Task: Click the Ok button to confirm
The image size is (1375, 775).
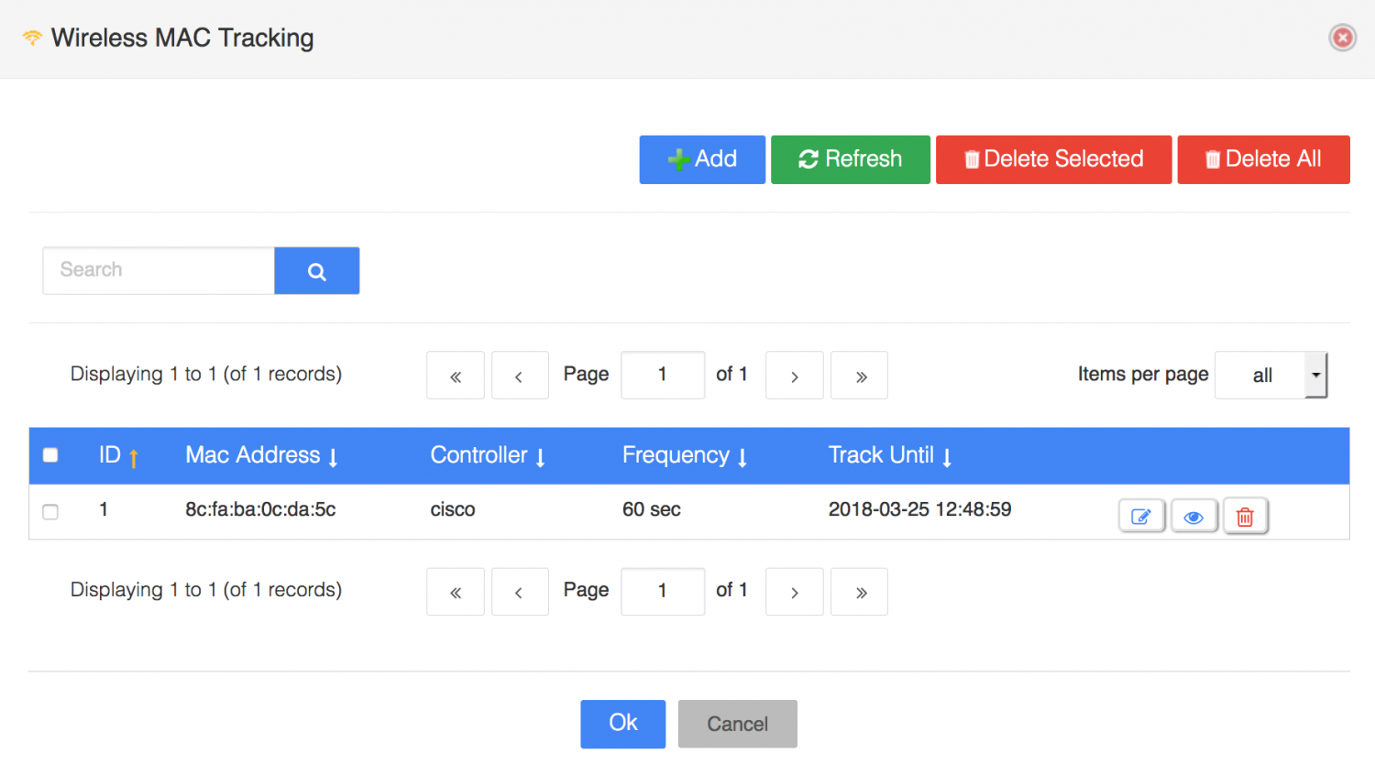Action: coord(622,724)
